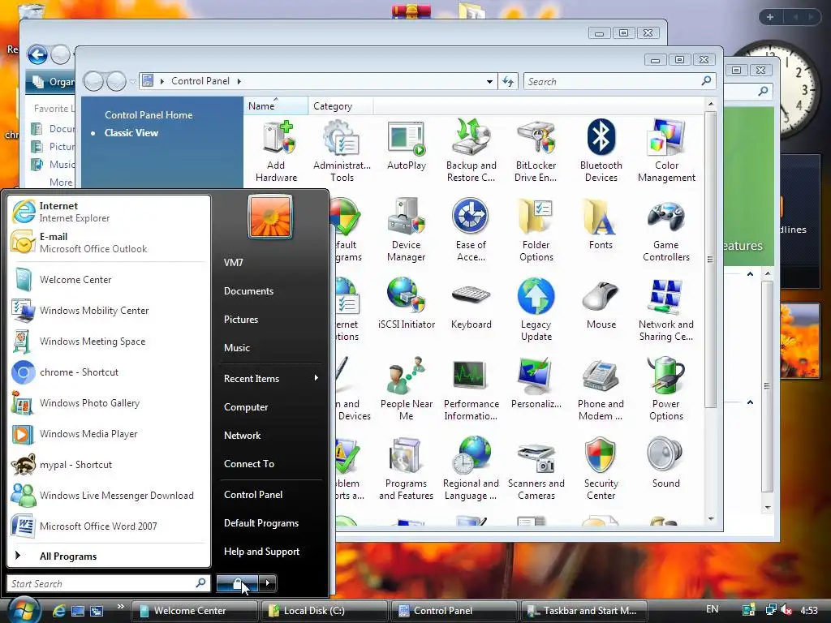831x623 pixels.
Task: Open Documents from Start menu right pane
Action: coord(271,291)
